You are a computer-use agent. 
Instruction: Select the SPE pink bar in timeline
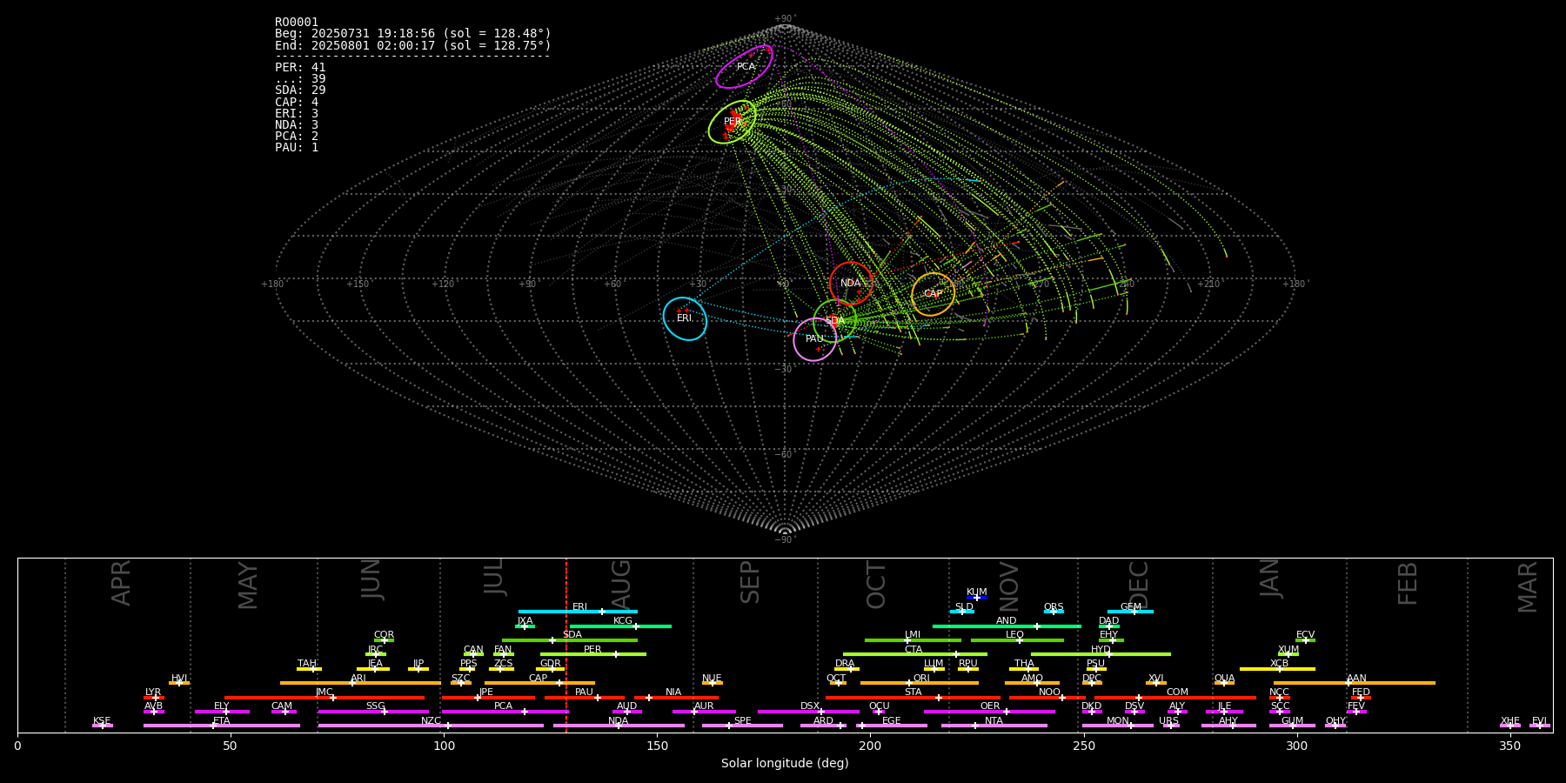(x=742, y=726)
